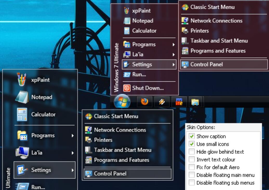
Task: Click Taskbar and Start Menu icon, maroon submenu
Action: [185, 41]
